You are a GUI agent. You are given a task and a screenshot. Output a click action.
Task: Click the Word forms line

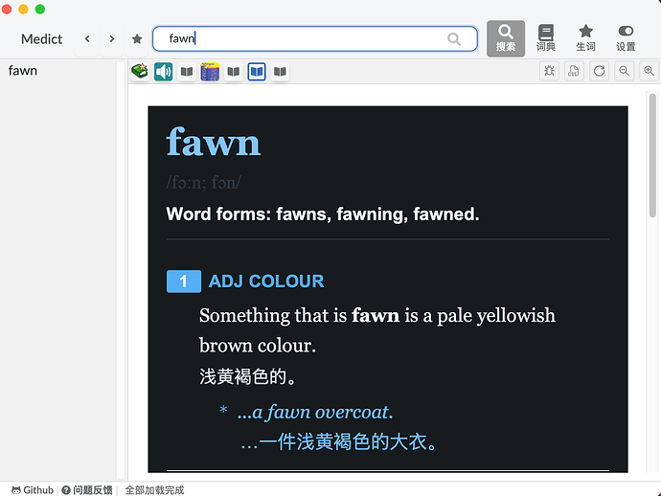(323, 214)
